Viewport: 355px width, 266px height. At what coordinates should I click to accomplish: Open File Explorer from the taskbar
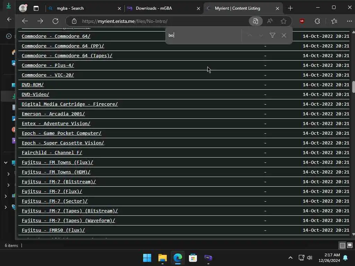click(163, 258)
